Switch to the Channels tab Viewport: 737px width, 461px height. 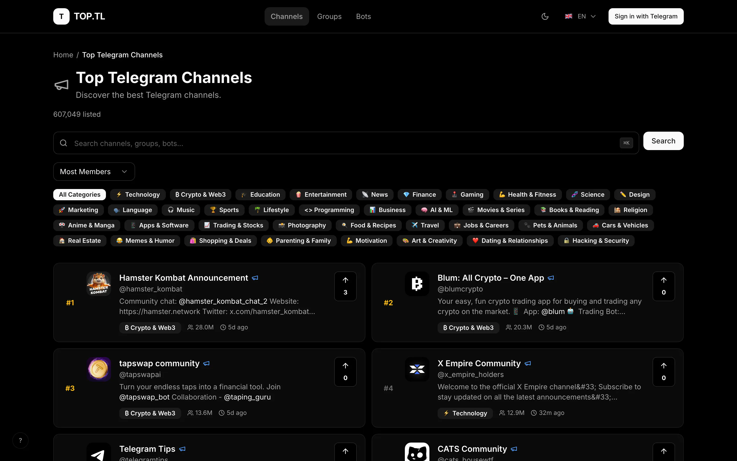coord(287,16)
